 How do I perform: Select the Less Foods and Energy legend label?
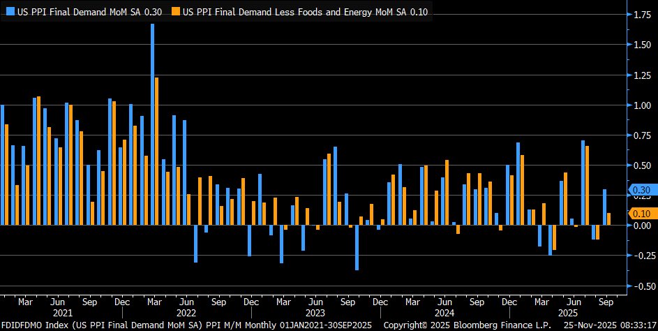[304, 12]
